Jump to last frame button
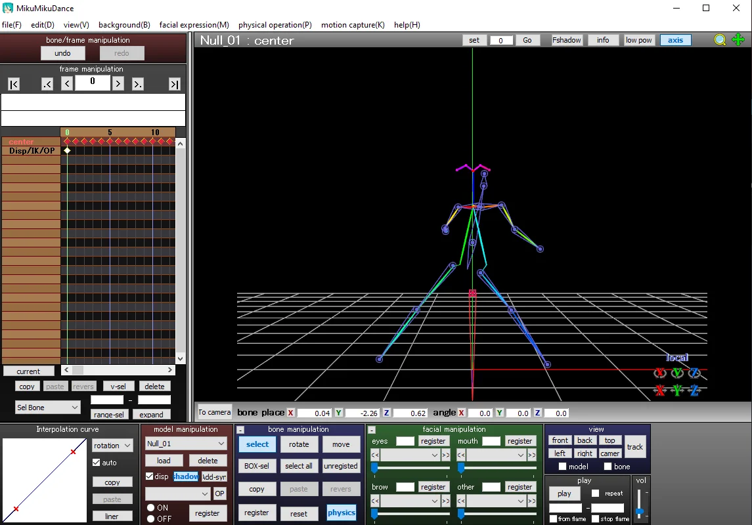The width and height of the screenshot is (752, 525). pyautogui.click(x=175, y=84)
